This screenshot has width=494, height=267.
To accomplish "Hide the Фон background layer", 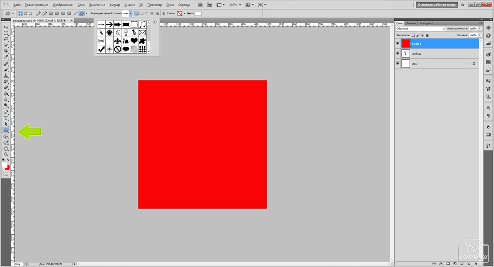I will (x=398, y=64).
